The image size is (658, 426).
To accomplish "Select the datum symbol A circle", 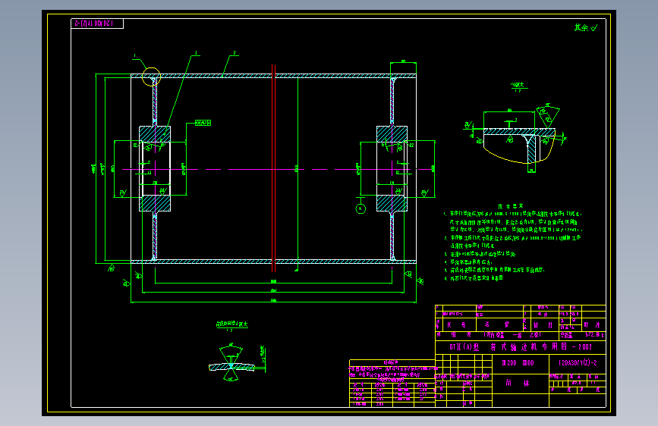I will click(x=360, y=208).
